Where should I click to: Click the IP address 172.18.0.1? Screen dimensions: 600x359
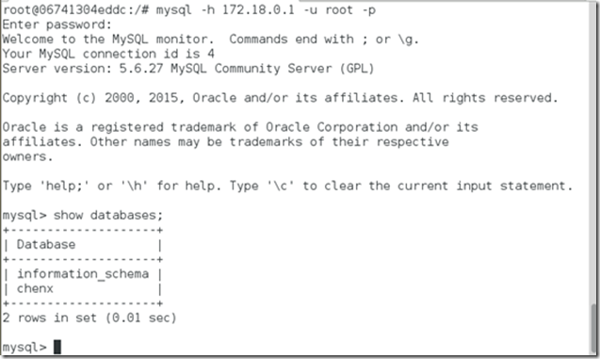(258, 10)
